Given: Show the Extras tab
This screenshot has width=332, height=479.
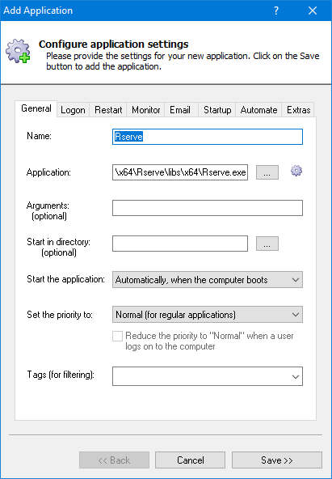Looking at the screenshot, I should (x=298, y=110).
